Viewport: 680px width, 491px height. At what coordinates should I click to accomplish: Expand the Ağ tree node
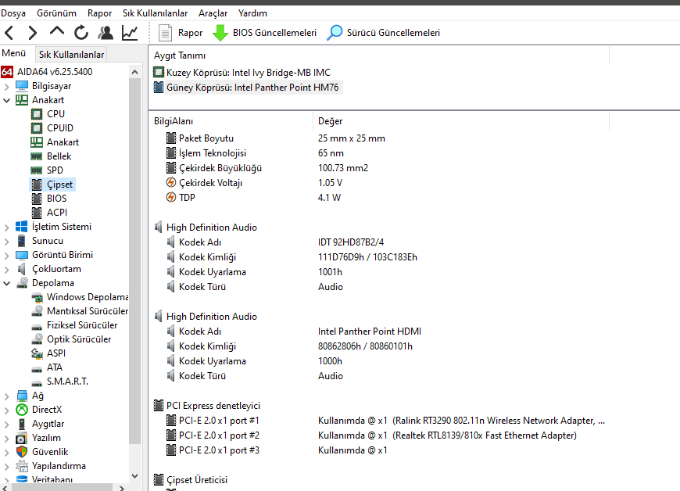(6, 396)
